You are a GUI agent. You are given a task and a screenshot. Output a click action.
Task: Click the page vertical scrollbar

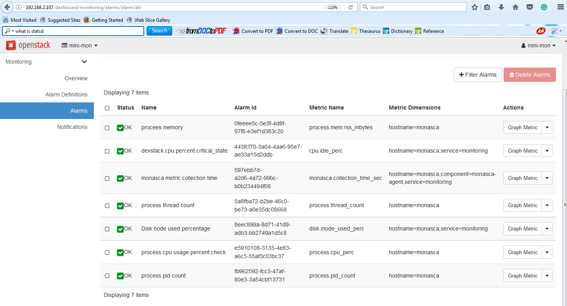tap(565, 198)
